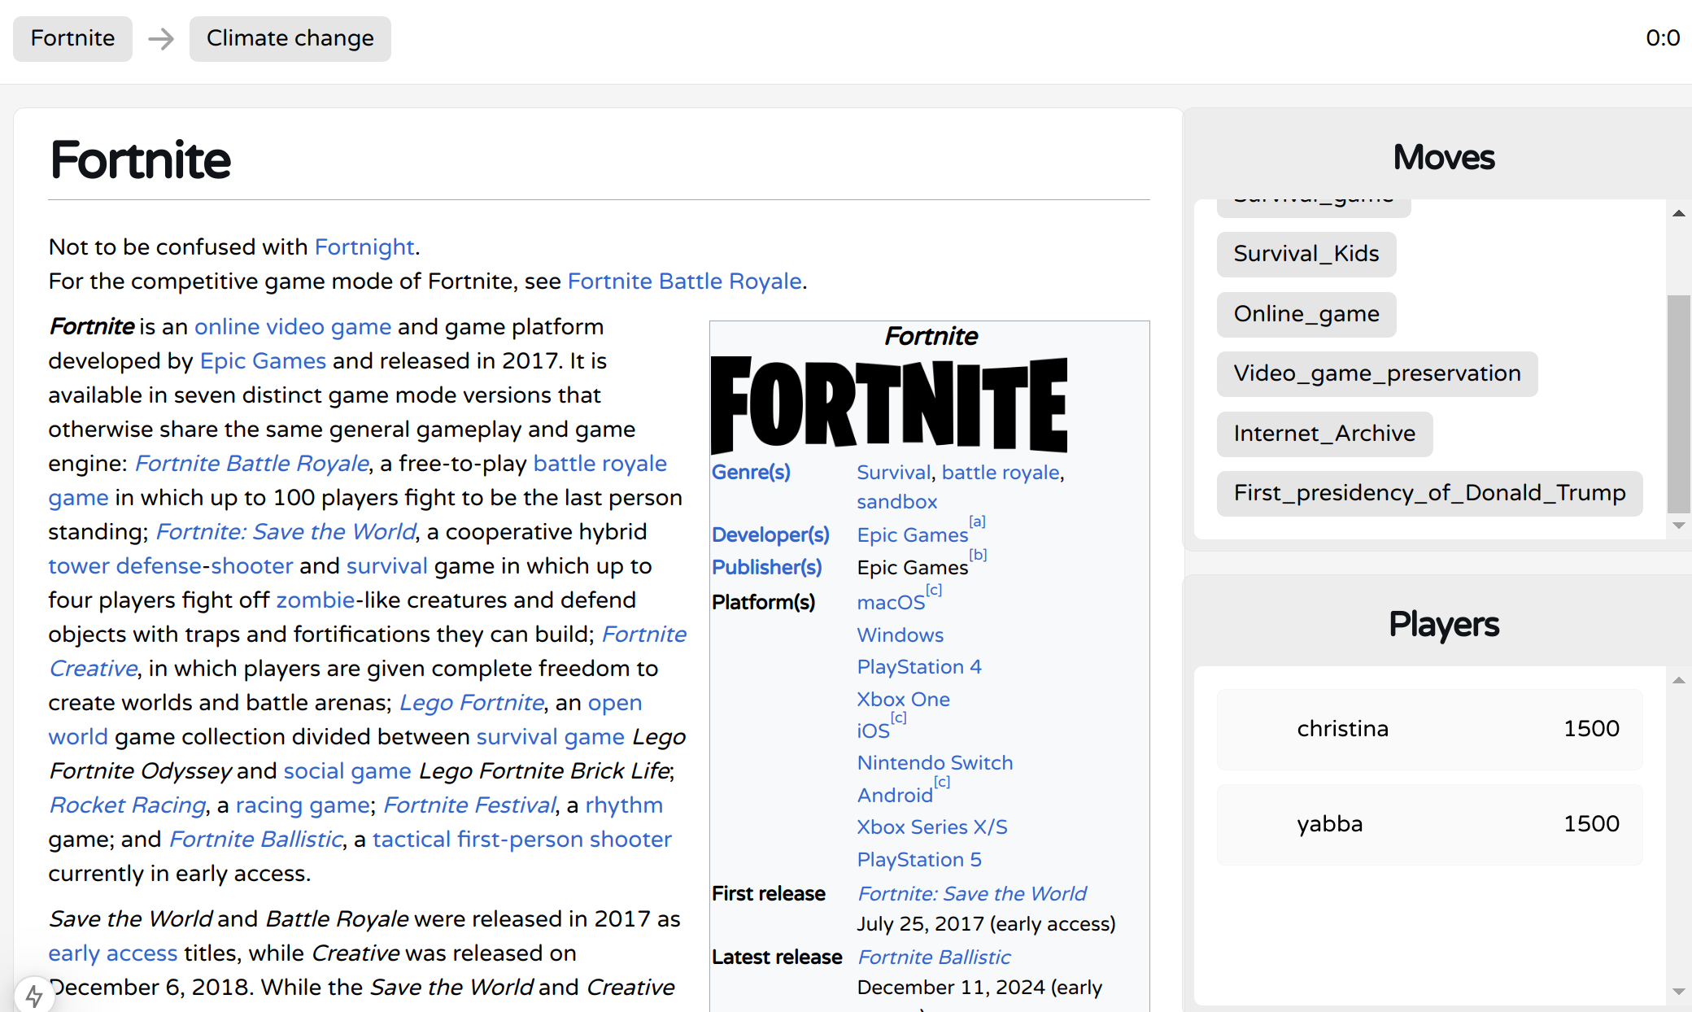This screenshot has width=1692, height=1012.
Task: Click the lightning bolt icon at bottom left
Action: coord(34,994)
